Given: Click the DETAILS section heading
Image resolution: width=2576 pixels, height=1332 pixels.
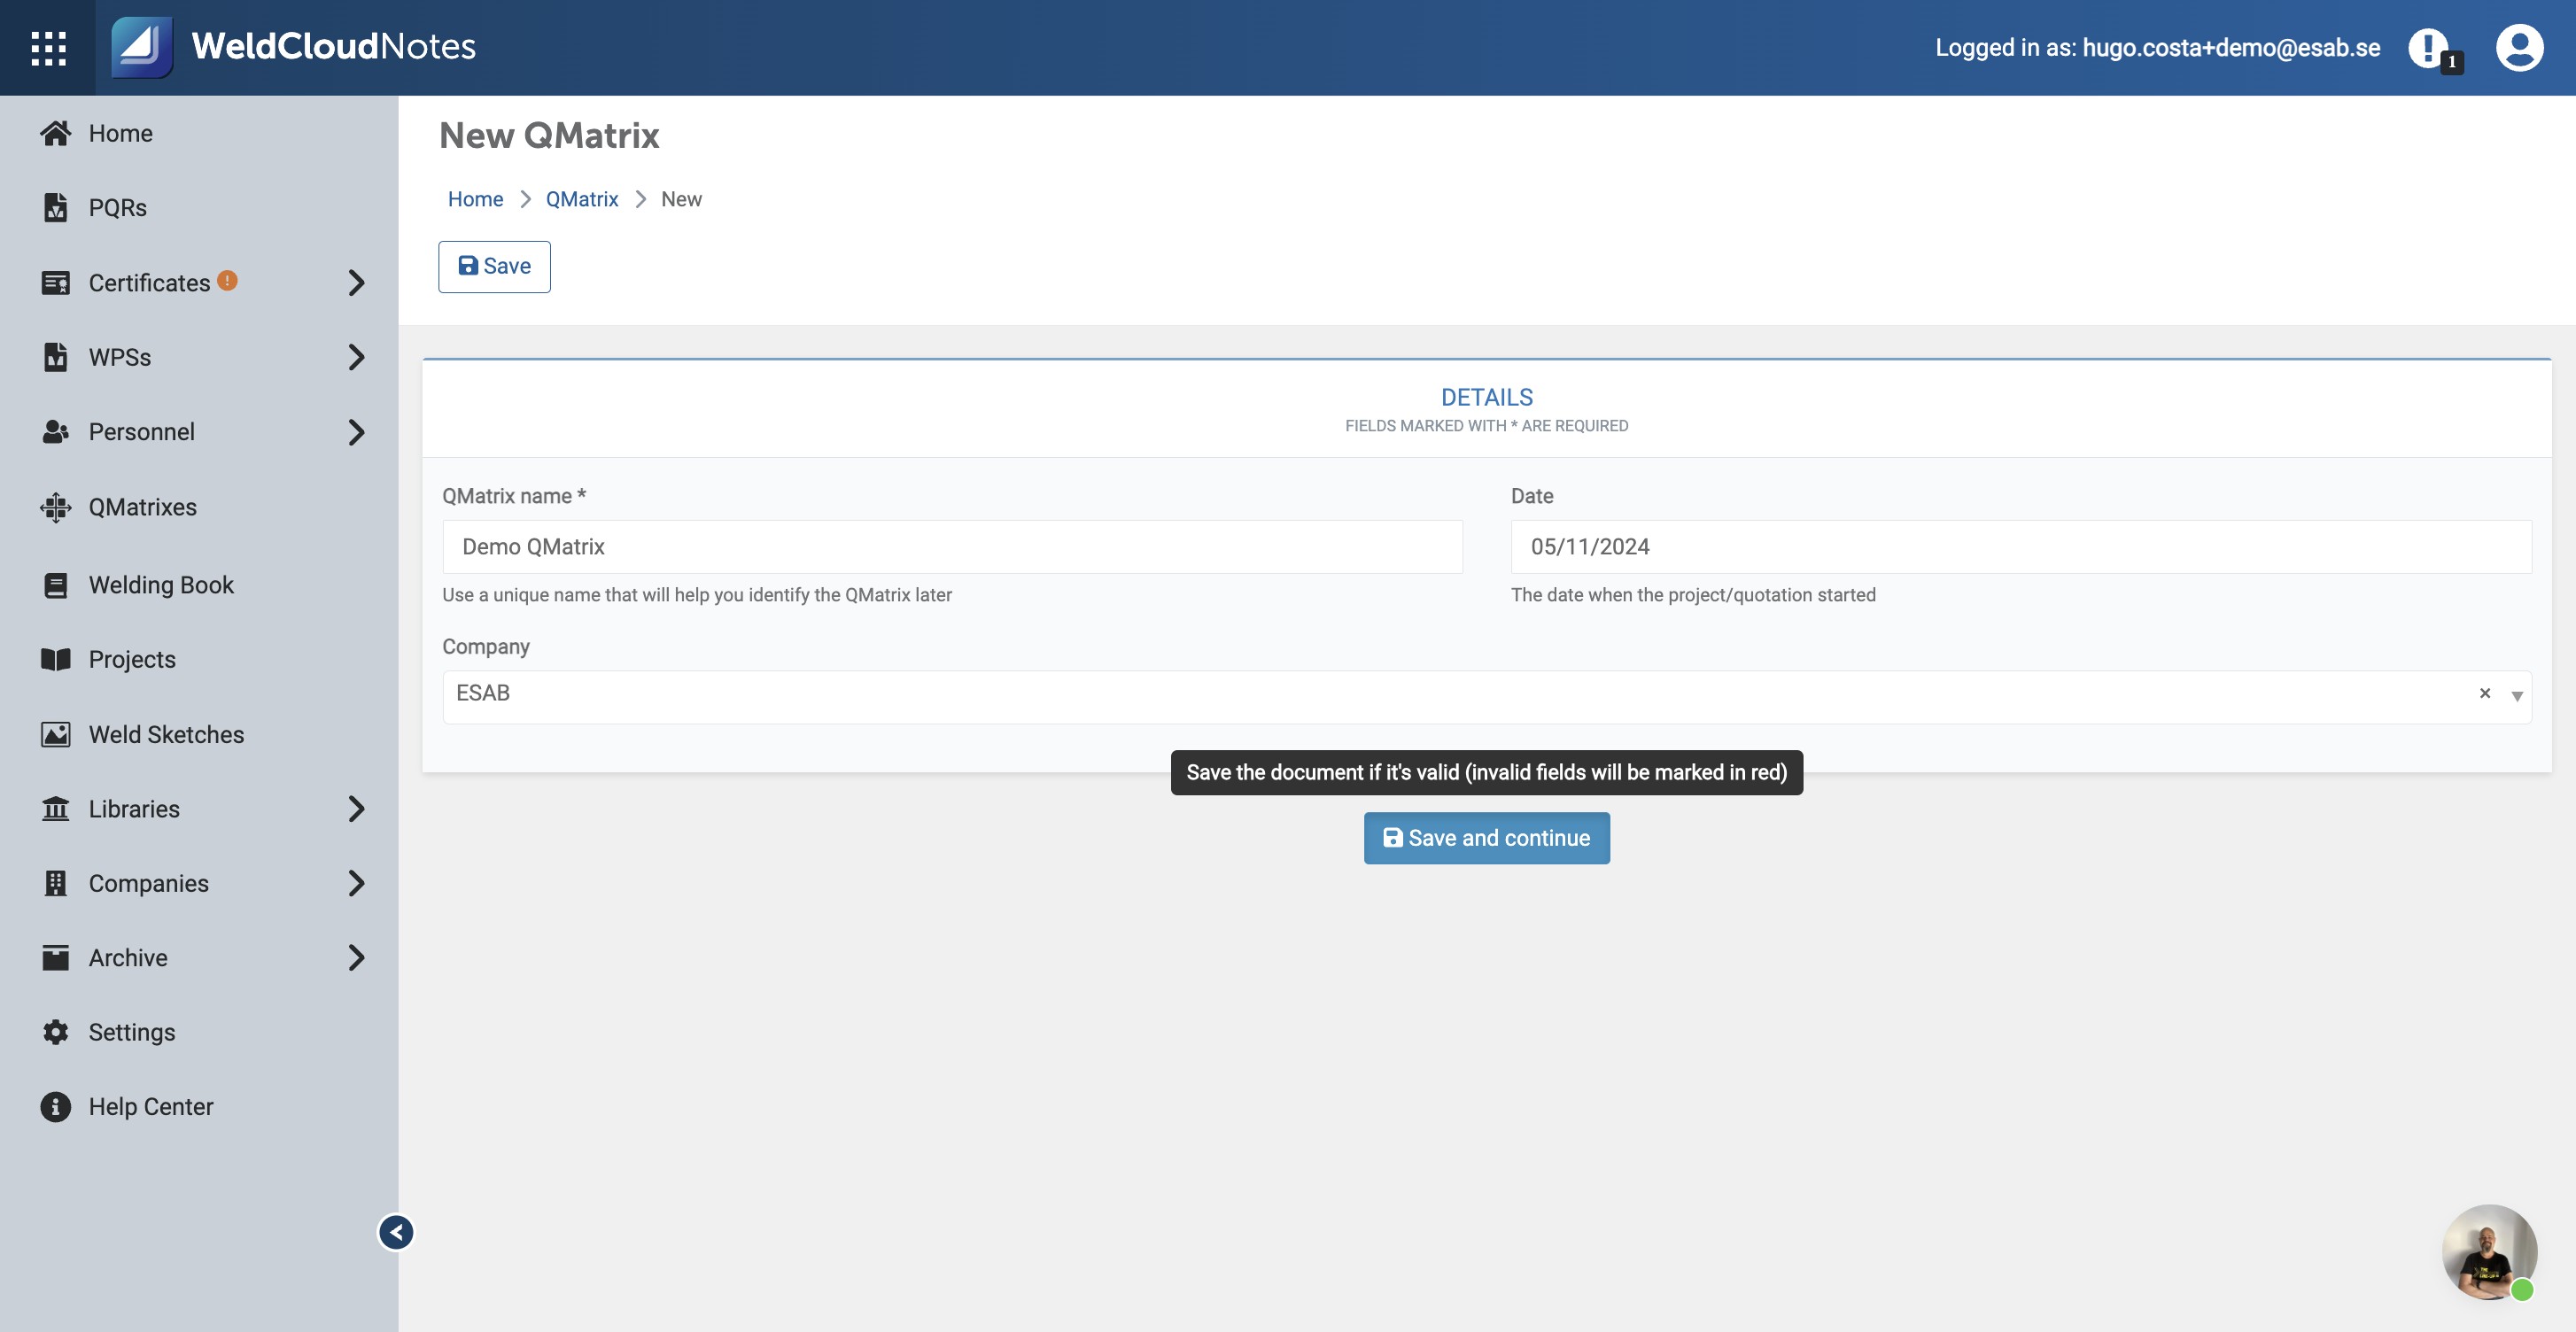Looking at the screenshot, I should tap(1486, 397).
